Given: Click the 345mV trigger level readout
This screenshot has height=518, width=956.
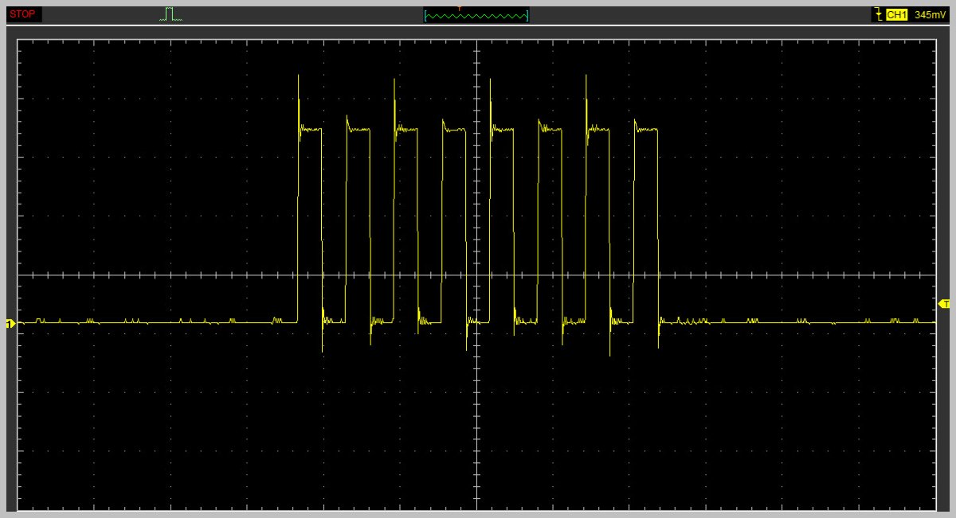Looking at the screenshot, I should pyautogui.click(x=929, y=14).
